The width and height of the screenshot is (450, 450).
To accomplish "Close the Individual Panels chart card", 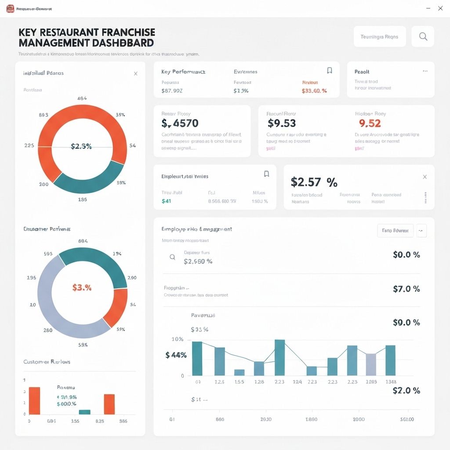I will click(x=136, y=73).
